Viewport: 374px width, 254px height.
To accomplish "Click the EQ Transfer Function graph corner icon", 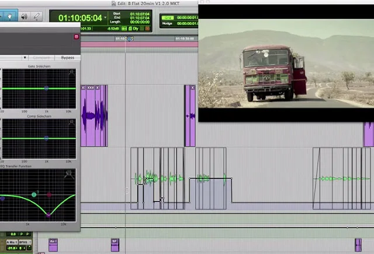I will tap(69, 174).
